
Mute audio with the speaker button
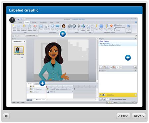click(6, 116)
